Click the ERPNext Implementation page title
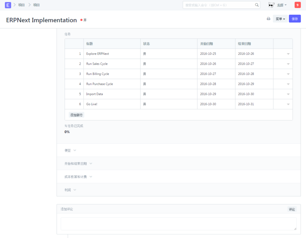 tap(41, 20)
